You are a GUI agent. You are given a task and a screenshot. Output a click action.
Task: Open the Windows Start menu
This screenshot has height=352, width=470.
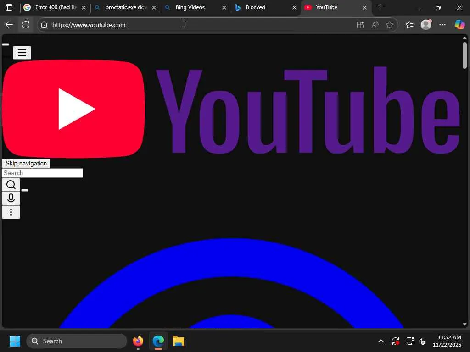(15, 341)
